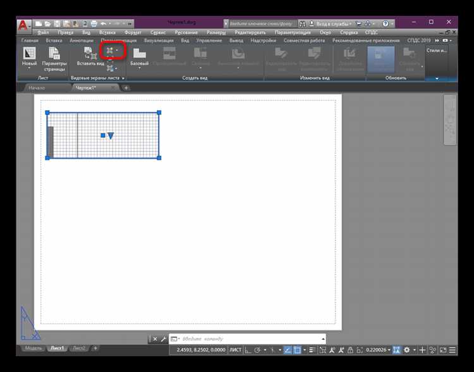
Task: Click the customize wrench icon in command line
Action: pyautogui.click(x=162, y=339)
